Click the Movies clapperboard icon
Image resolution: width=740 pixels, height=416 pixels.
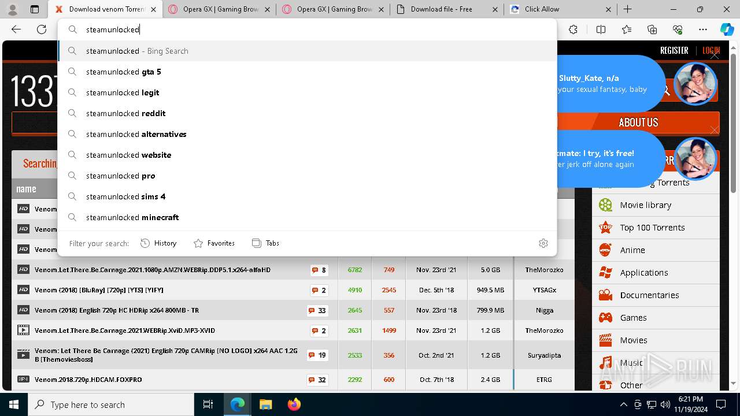click(605, 340)
